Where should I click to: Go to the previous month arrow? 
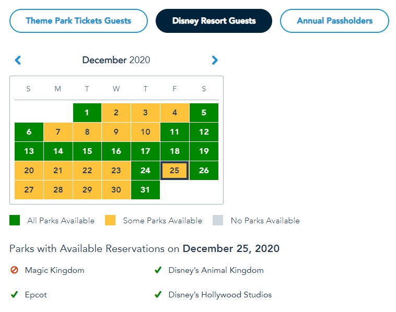pyautogui.click(x=18, y=61)
